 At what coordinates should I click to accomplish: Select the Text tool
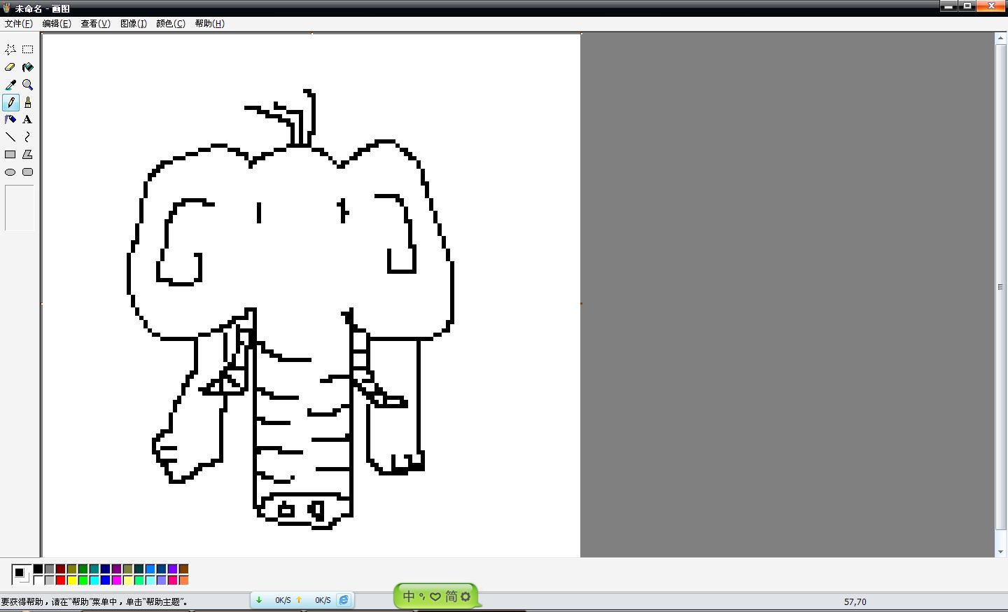click(x=28, y=120)
